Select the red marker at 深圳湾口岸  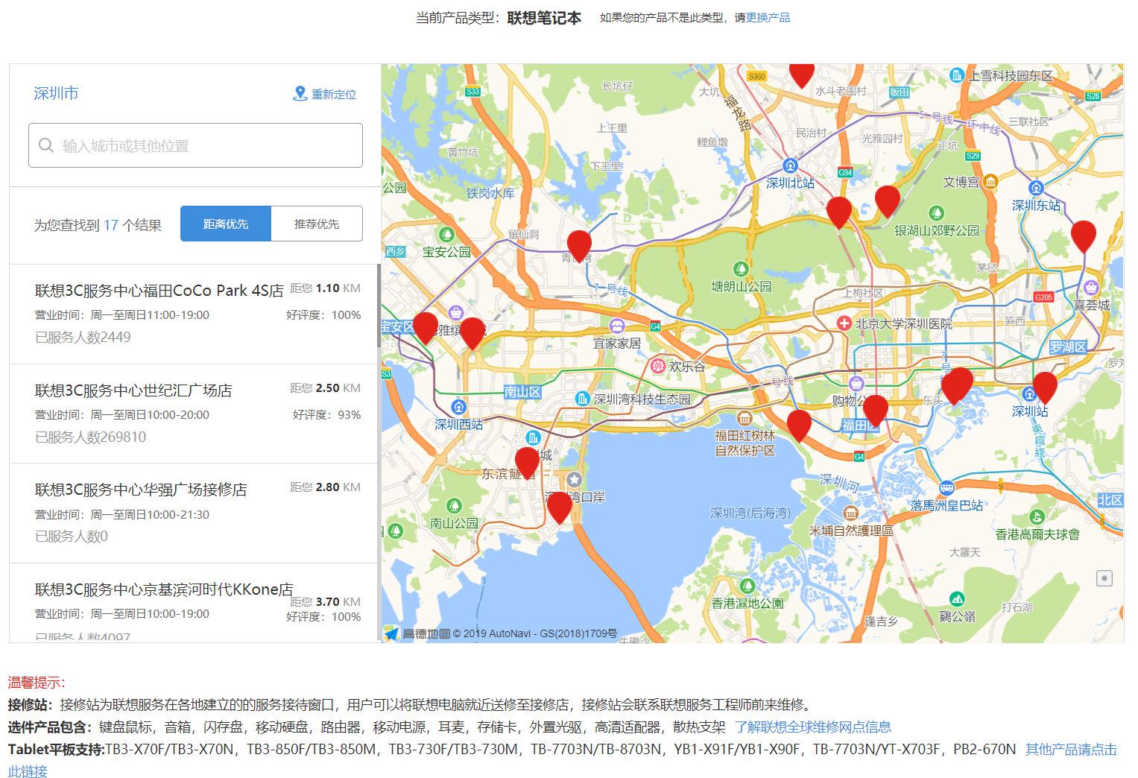(559, 507)
